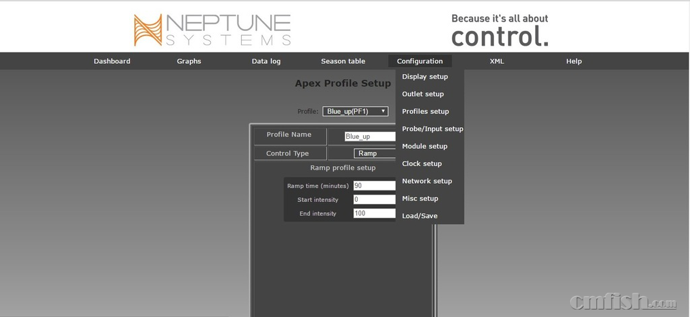Open Clock setup
This screenshot has height=317, width=690.
coord(422,164)
